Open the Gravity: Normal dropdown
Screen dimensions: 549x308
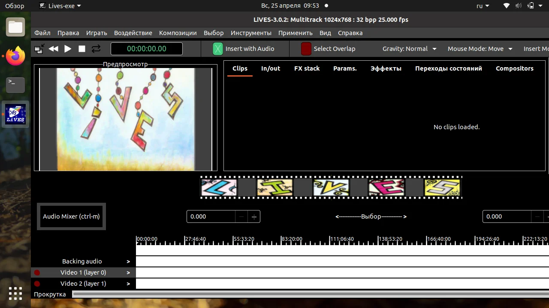tap(410, 49)
